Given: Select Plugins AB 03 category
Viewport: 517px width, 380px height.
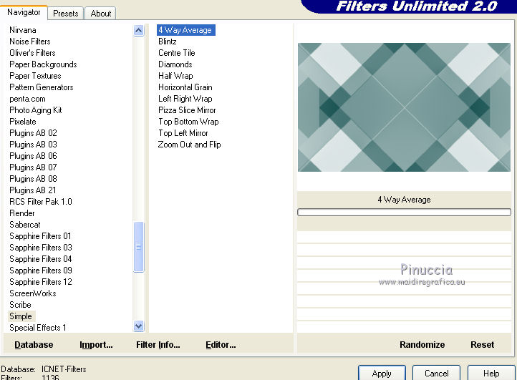Looking at the screenshot, I should click(x=33, y=145).
